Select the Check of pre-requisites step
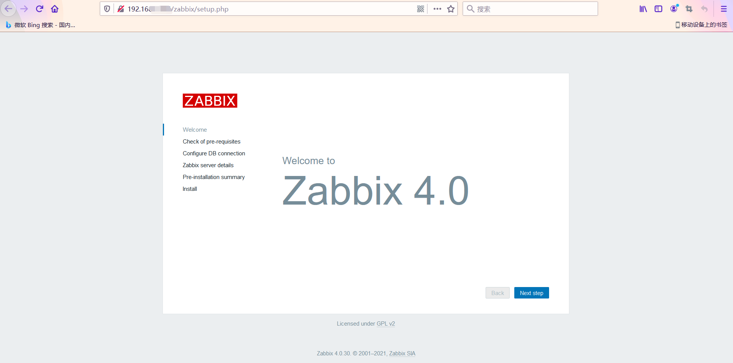 tap(211, 142)
